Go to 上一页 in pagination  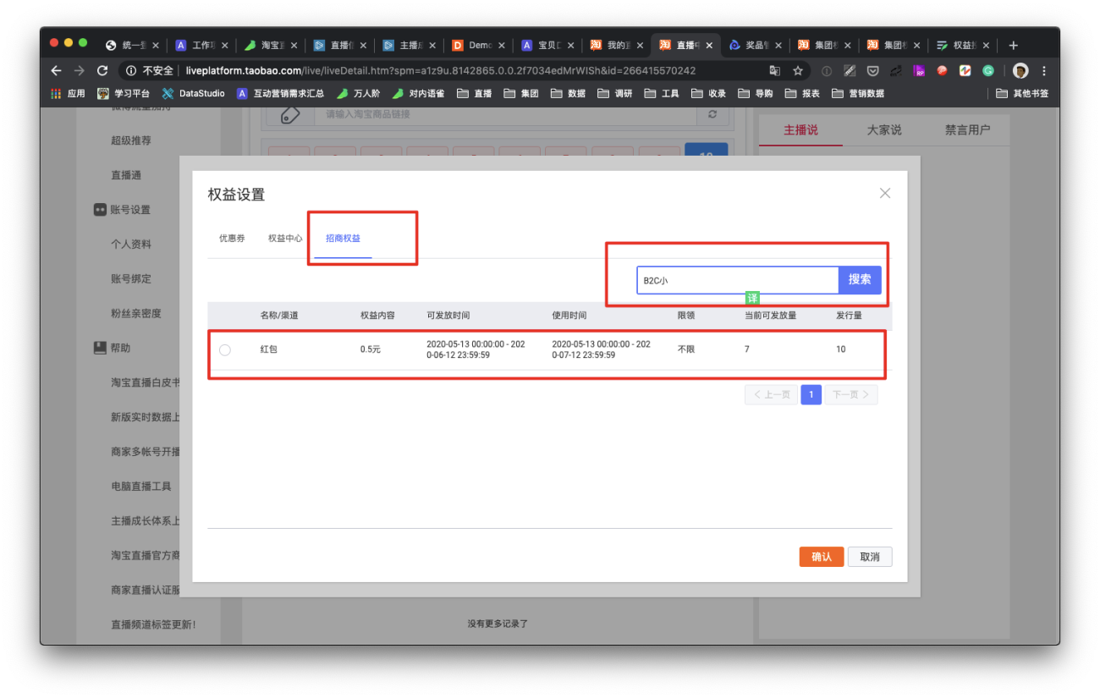pos(771,395)
